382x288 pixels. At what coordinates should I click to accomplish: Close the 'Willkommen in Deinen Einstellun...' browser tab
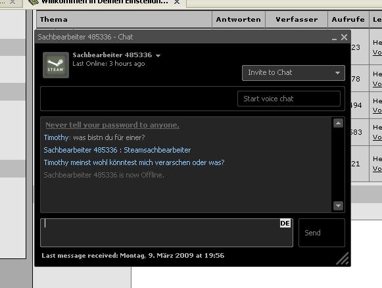pos(177,2)
